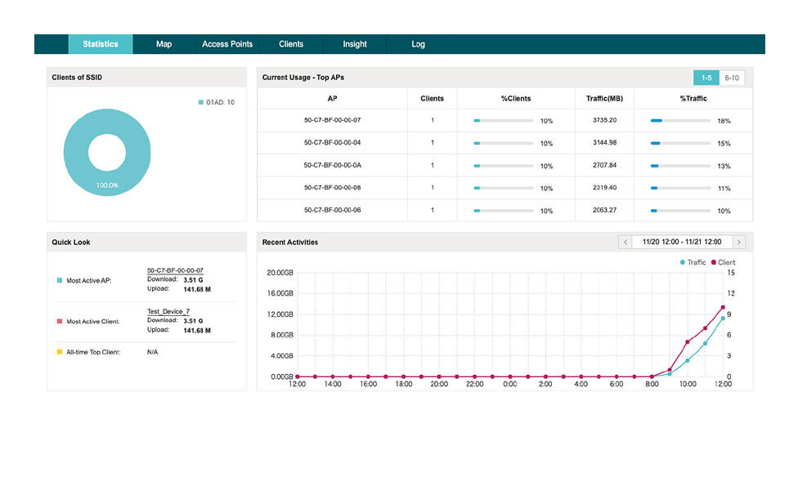This screenshot has height=490, width=798.
Task: Click previous date range arrow
Action: tap(625, 243)
